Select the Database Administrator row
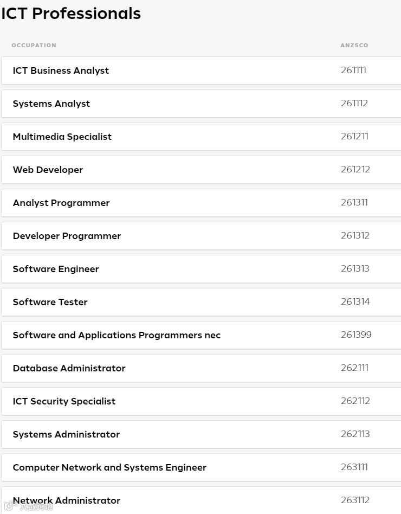This screenshot has width=401, height=514. point(69,368)
